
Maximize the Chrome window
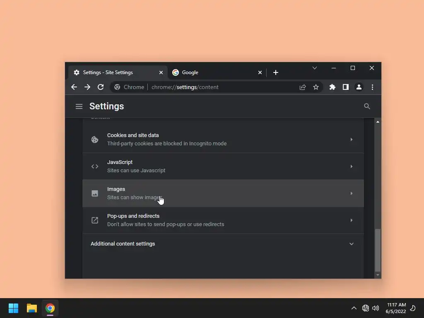(353, 68)
